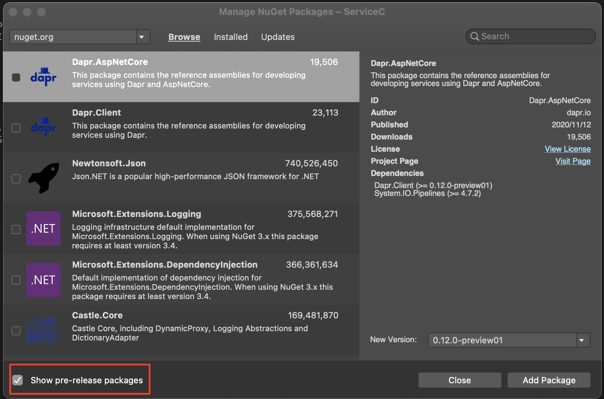Check the Dapr.Client package checkbox

(16, 128)
